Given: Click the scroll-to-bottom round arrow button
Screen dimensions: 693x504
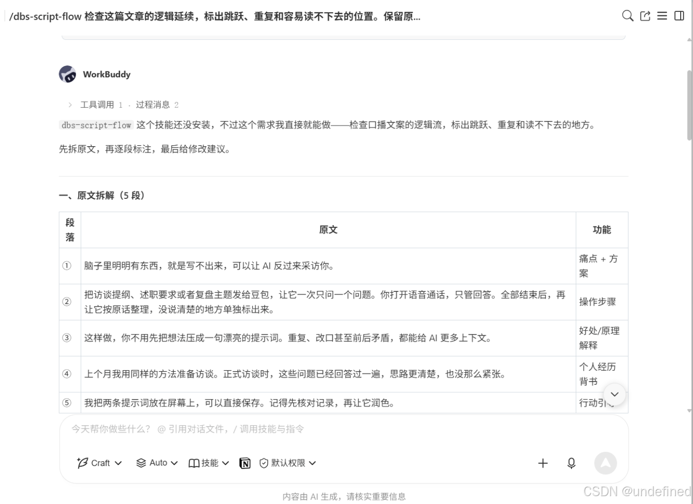Looking at the screenshot, I should point(614,394).
